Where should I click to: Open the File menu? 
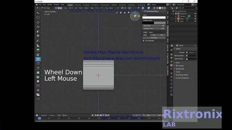coord(40,5)
